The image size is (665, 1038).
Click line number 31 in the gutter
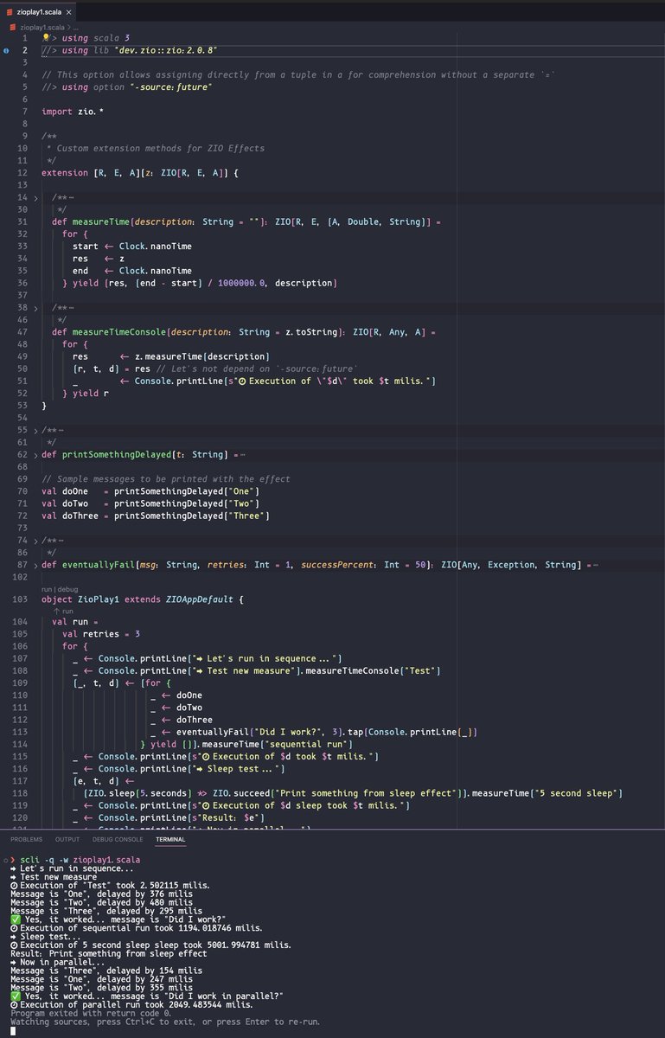22,221
